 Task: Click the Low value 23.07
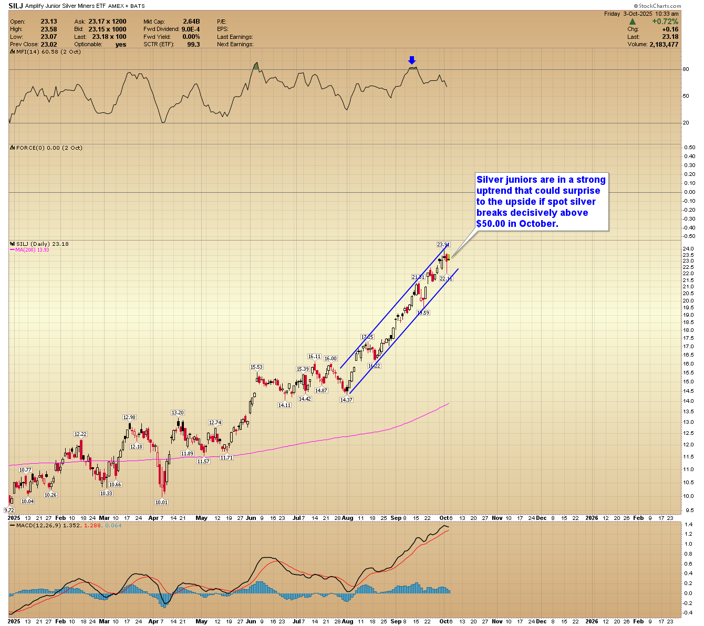pos(49,37)
